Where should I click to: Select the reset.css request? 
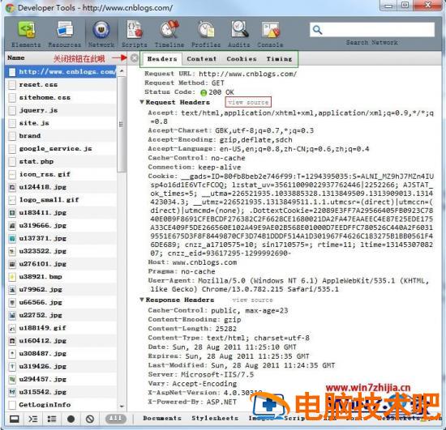tap(61, 85)
